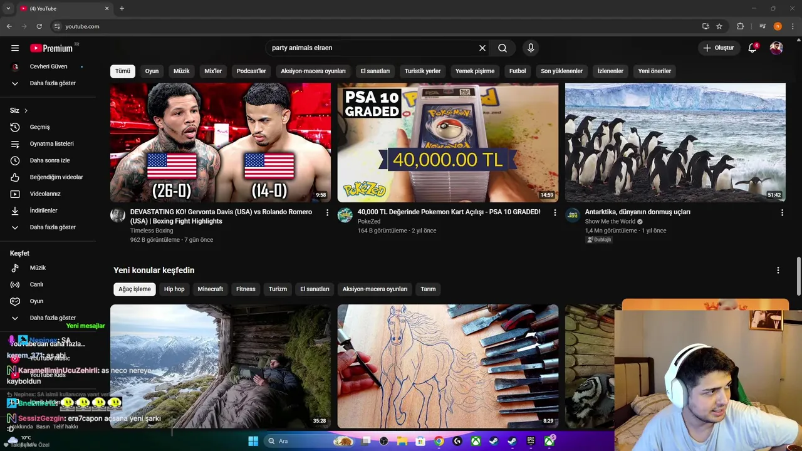802x451 pixels.
Task: Select the Minecraft topic chip
Action: coord(211,289)
